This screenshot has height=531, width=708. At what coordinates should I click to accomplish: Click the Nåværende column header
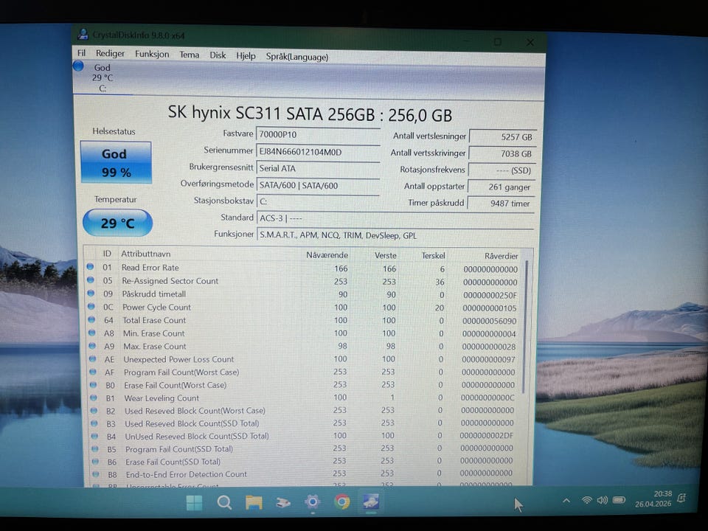[x=327, y=255]
